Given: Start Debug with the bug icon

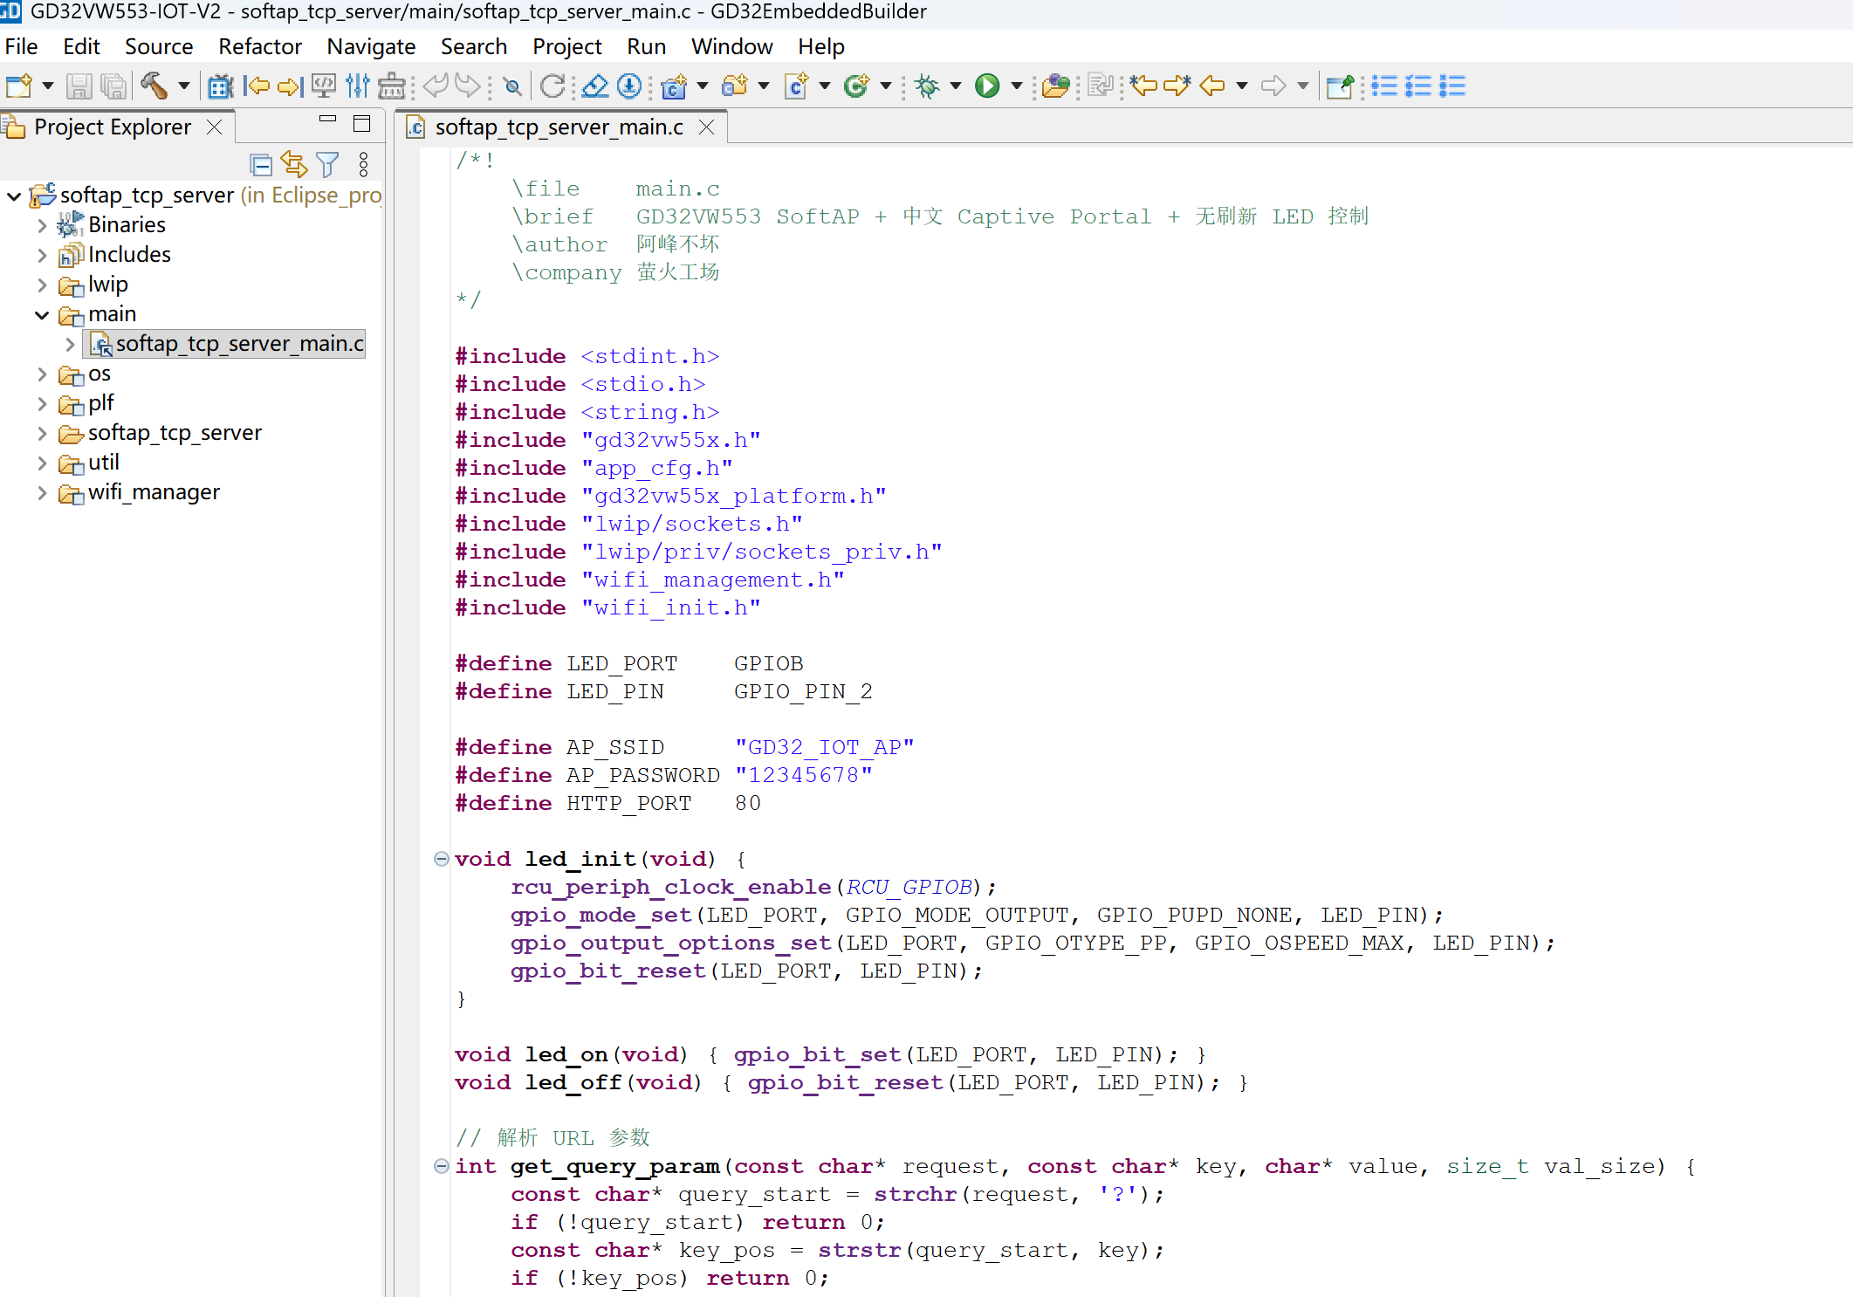Looking at the screenshot, I should coord(928,86).
